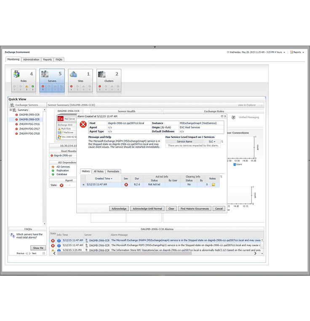Maximize the alarm dialog window
Viewport: 310px width, 321px height.
(222, 116)
